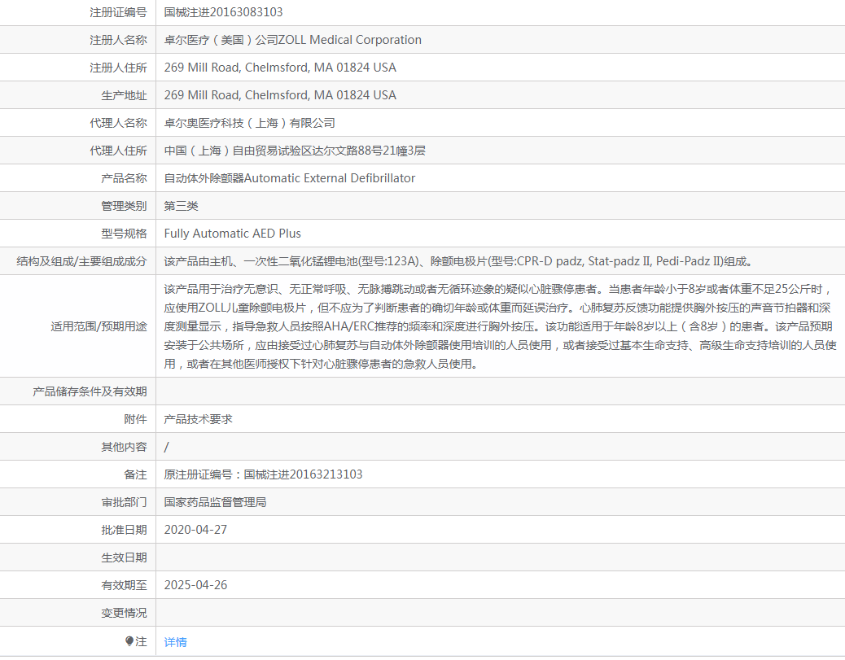The image size is (845, 660).
Task: Click the 变更情况 label
Action: [x=124, y=613]
